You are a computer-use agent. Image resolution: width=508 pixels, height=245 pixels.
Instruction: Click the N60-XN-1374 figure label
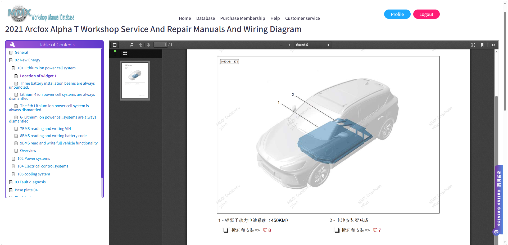click(230, 62)
